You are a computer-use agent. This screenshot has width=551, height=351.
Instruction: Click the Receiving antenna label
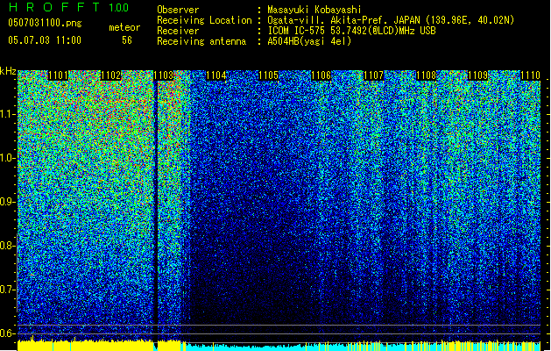[x=201, y=41]
